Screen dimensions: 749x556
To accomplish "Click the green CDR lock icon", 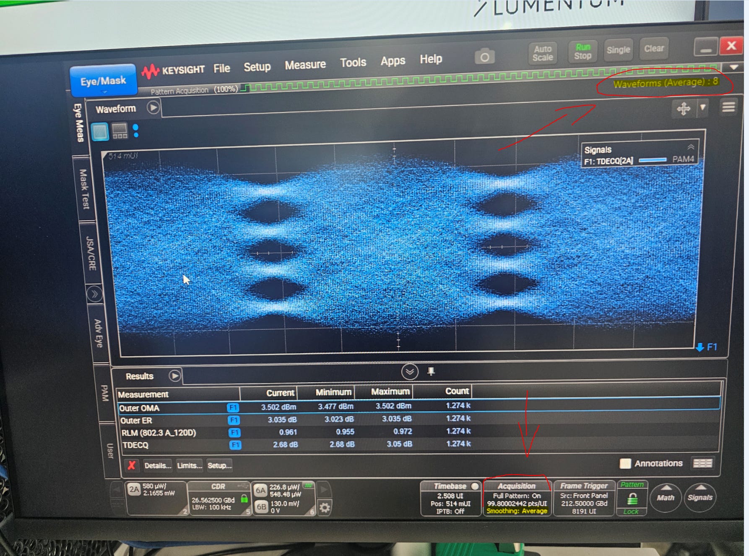I will [244, 499].
